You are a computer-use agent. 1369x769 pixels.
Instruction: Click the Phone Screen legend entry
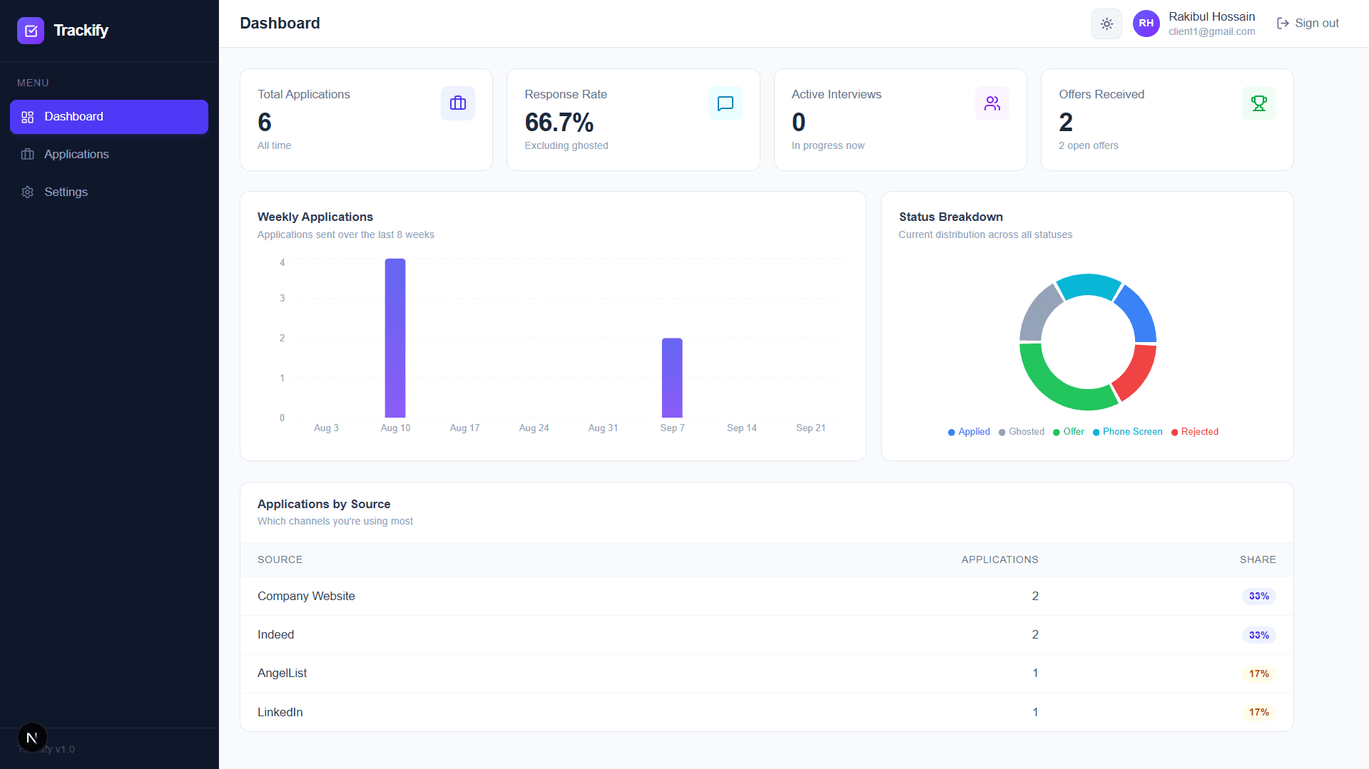1128,432
